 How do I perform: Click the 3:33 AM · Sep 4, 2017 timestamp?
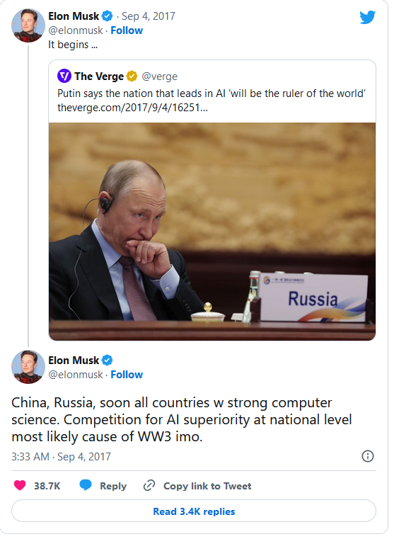coord(61,457)
